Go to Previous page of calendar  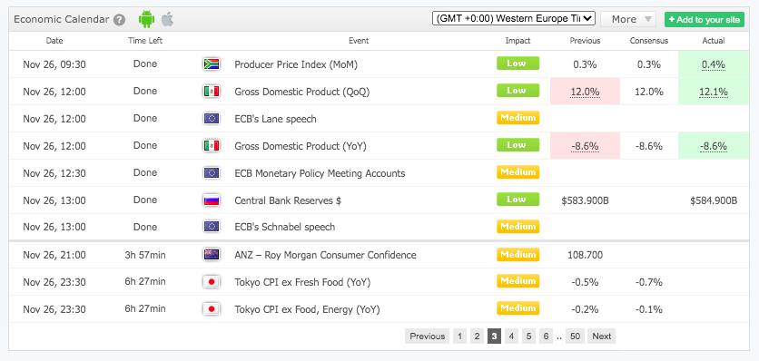tap(427, 336)
